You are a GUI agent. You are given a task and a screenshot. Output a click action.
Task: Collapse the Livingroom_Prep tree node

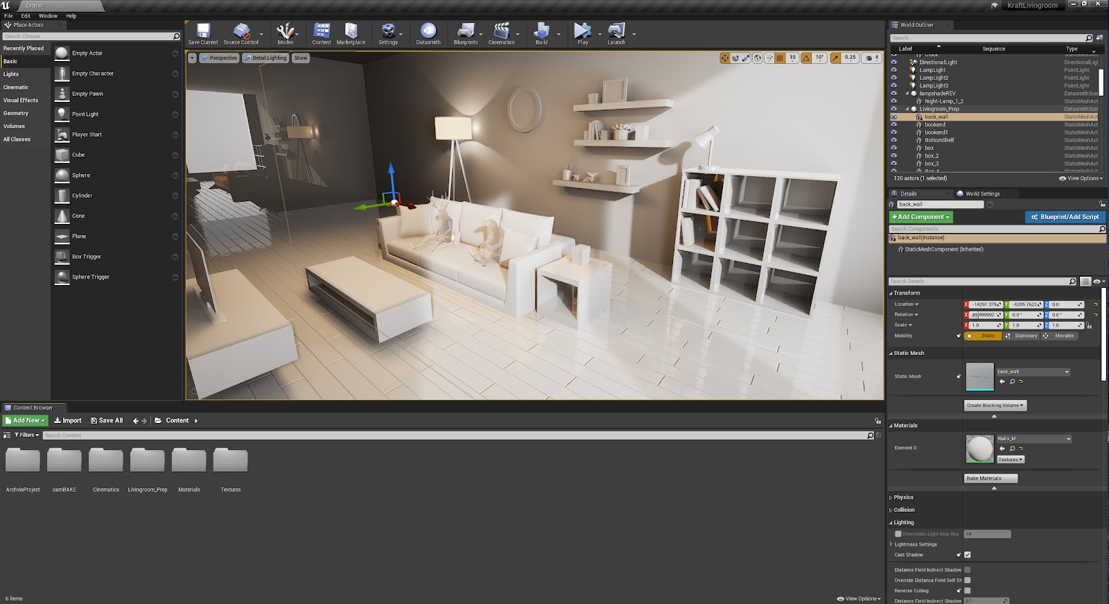(907, 109)
